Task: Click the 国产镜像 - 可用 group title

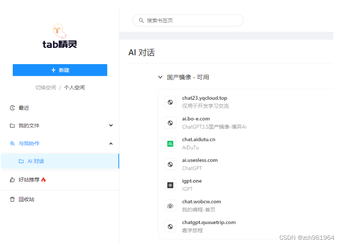Action: pos(188,77)
